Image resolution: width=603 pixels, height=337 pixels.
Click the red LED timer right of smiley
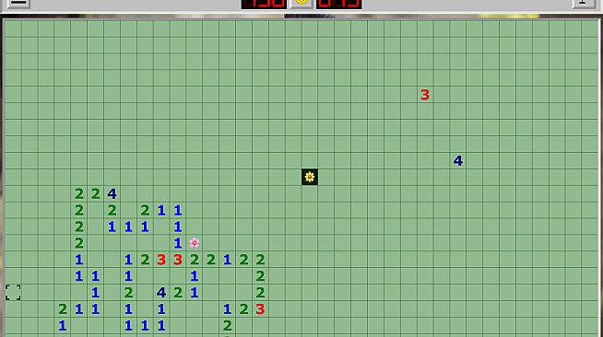(338, 4)
